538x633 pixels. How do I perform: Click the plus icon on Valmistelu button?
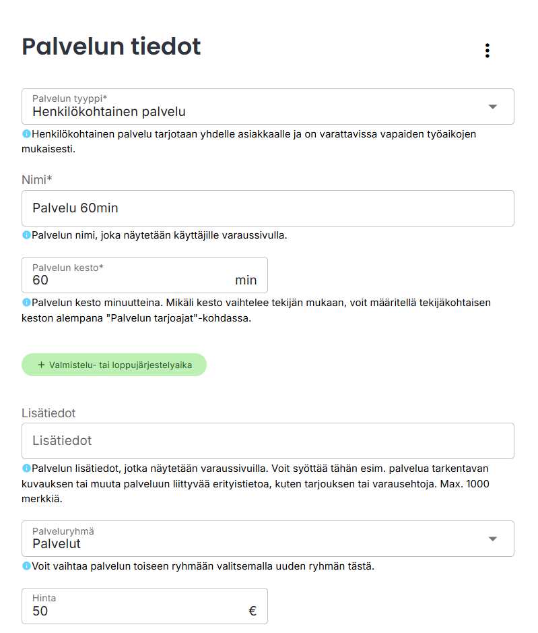point(42,365)
